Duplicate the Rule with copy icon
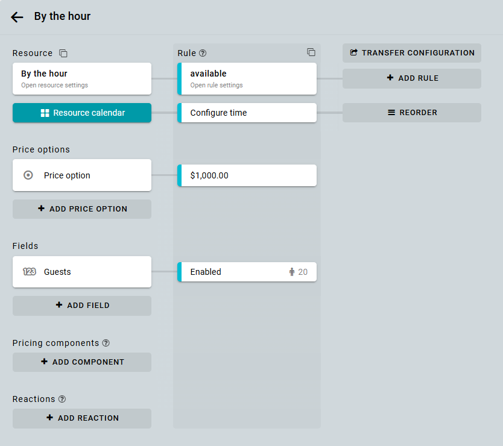Screen dimensions: 503x446 pos(311,52)
